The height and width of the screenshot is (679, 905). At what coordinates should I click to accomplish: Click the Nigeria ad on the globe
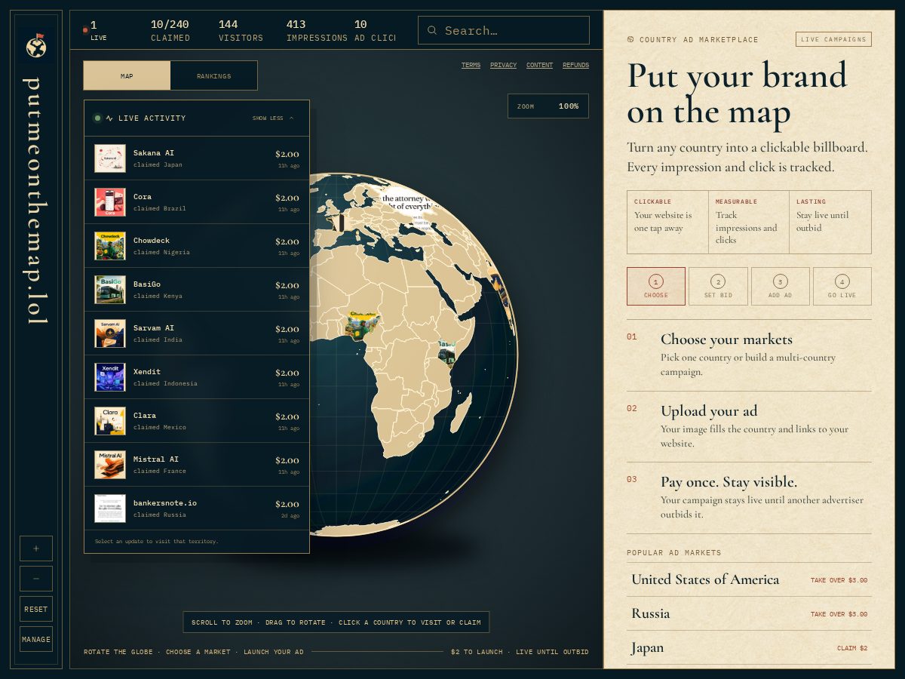[x=362, y=325]
